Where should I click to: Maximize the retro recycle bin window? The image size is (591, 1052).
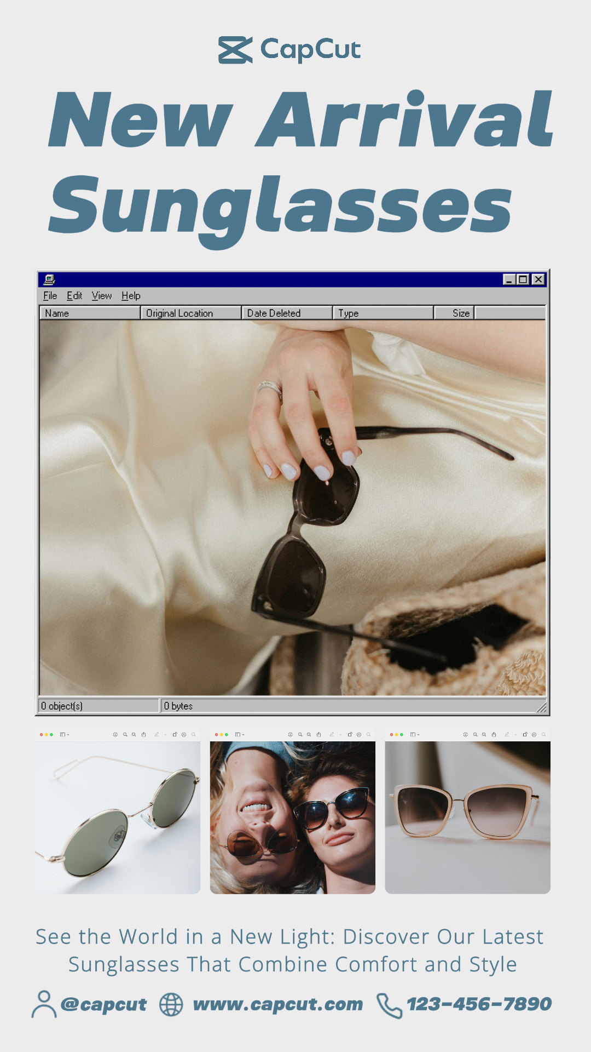[523, 279]
